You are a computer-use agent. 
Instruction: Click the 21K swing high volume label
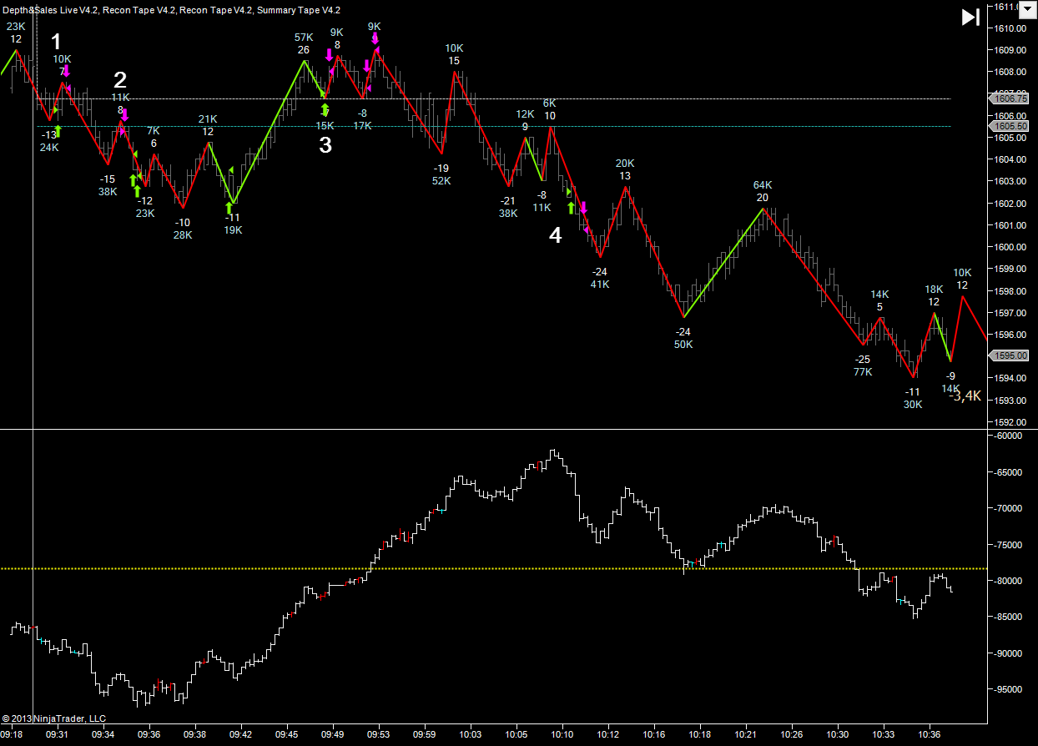tap(208, 119)
